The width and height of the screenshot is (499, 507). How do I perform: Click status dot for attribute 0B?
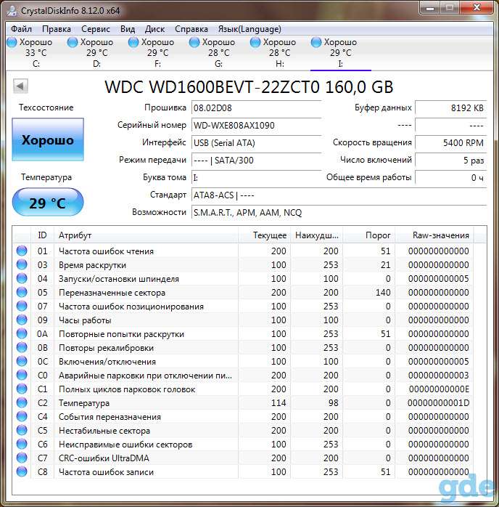[22, 347]
